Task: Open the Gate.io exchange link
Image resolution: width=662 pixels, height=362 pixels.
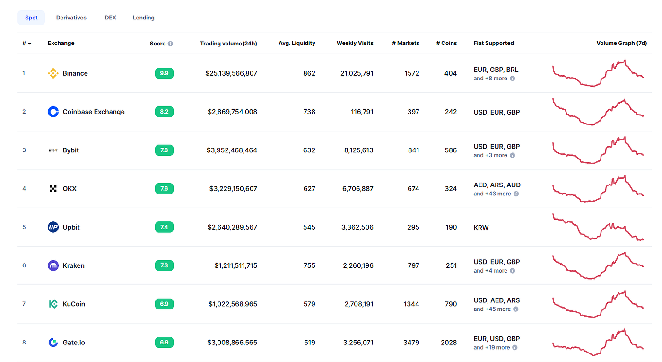Action: (x=74, y=342)
